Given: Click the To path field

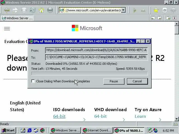Looking at the screenshot, I should (96, 57).
